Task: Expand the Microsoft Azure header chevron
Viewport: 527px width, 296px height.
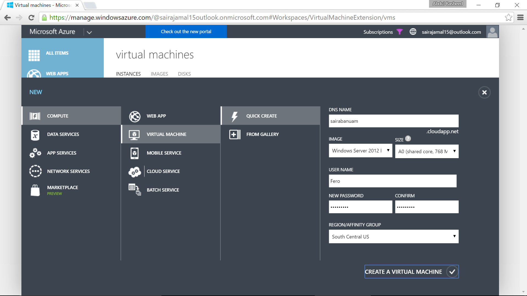Action: pos(89,32)
